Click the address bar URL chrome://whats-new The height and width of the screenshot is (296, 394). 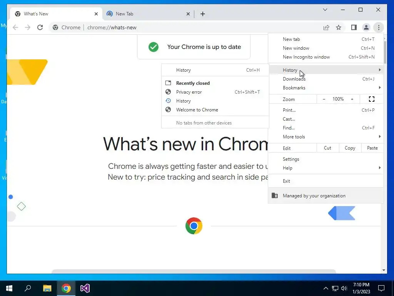[x=112, y=27]
